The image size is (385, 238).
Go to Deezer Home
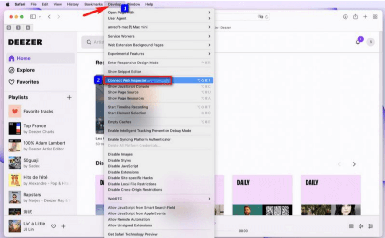pos(40,58)
